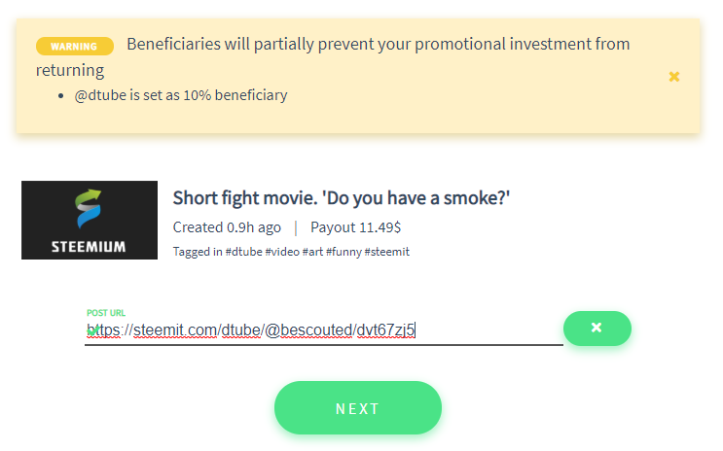Click the Payout 11.49$ text

[355, 227]
